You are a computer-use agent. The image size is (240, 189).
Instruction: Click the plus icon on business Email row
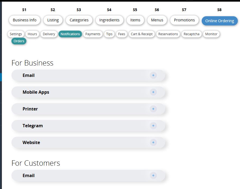pyautogui.click(x=153, y=75)
